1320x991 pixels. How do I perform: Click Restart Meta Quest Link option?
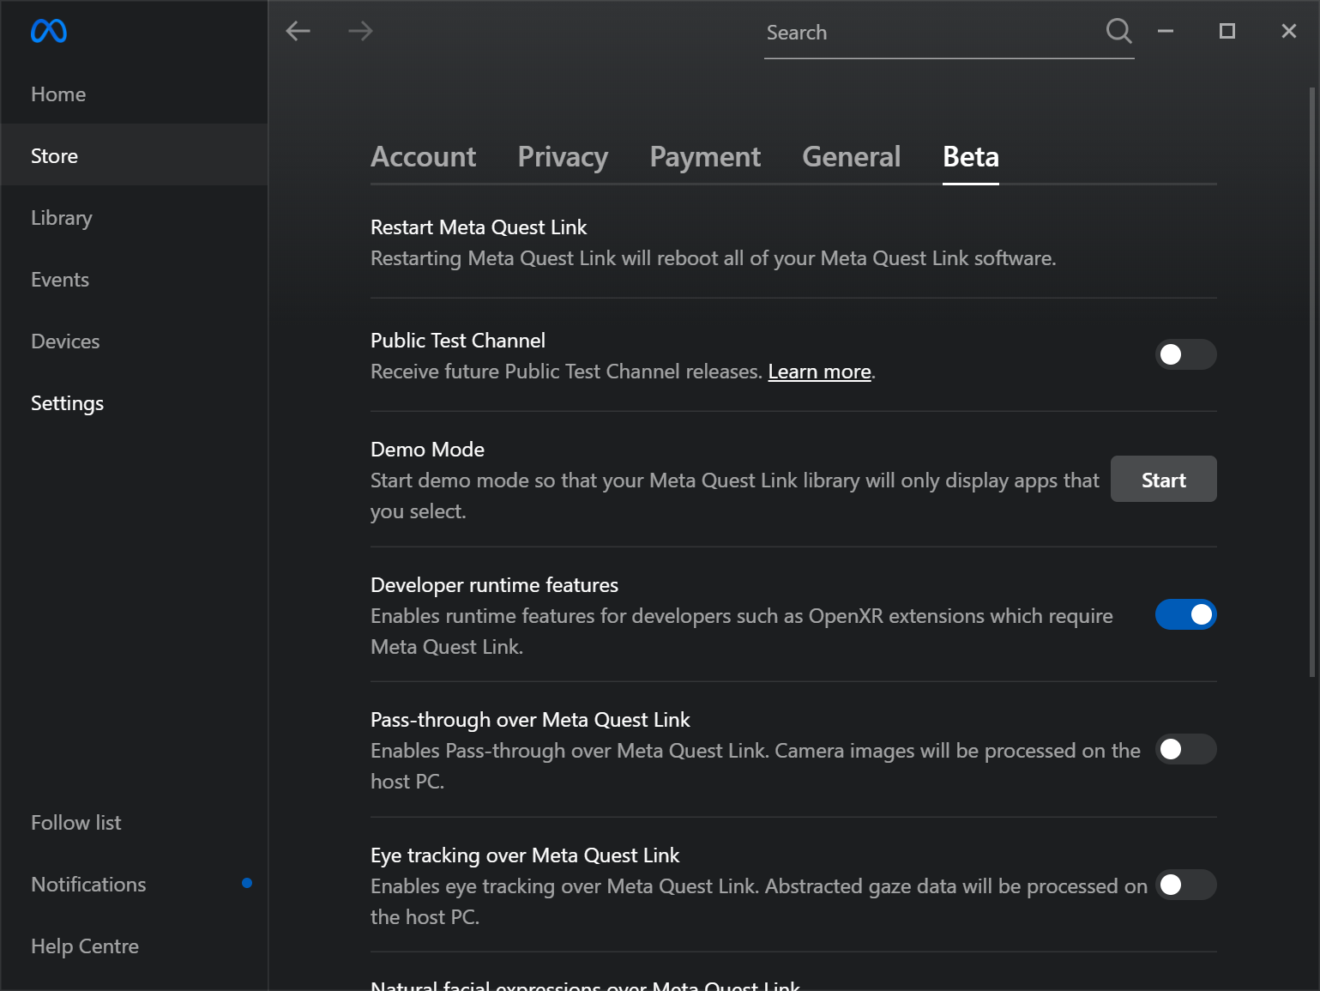point(479,227)
